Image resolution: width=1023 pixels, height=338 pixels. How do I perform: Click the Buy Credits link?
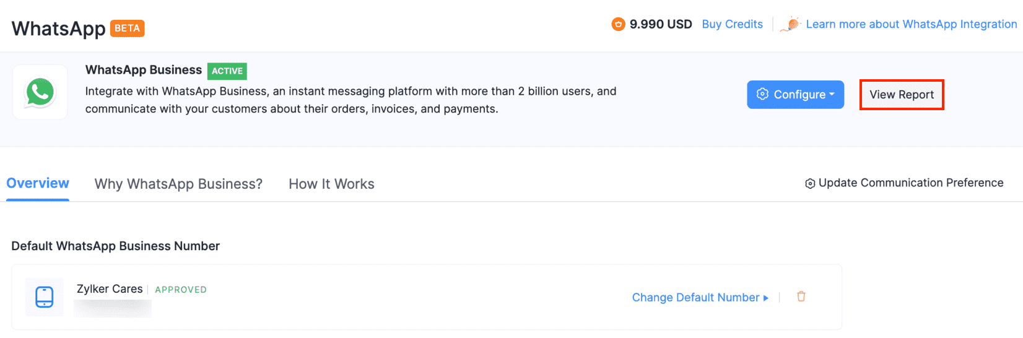(732, 24)
